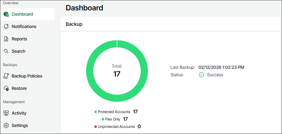This screenshot has height=134, width=282.
Task: Click the Last Backup timestamp
Action: [x=221, y=67]
